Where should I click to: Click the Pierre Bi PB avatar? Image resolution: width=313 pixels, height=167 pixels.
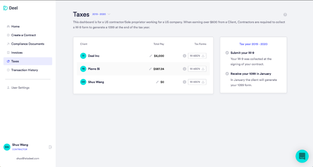click(x=83, y=69)
